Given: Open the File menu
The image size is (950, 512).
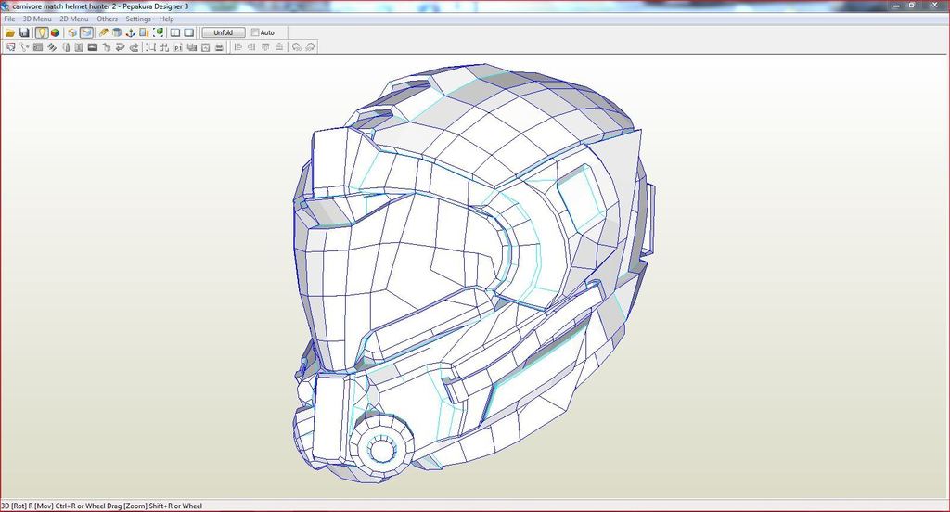Looking at the screenshot, I should pos(9,19).
